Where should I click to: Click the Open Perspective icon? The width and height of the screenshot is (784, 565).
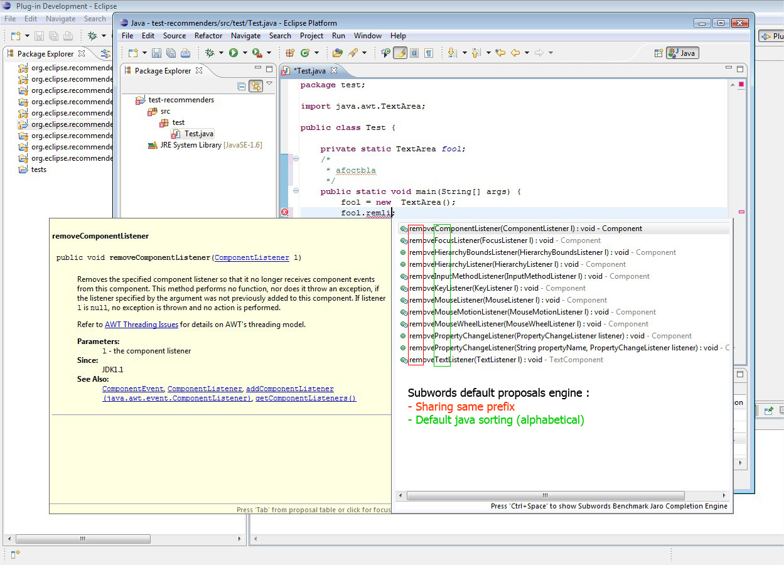tap(658, 53)
